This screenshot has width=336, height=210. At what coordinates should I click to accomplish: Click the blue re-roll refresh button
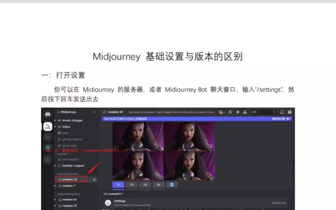tap(172, 185)
